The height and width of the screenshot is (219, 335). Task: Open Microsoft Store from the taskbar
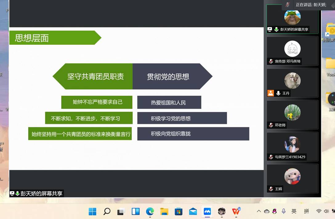[x=179, y=211]
